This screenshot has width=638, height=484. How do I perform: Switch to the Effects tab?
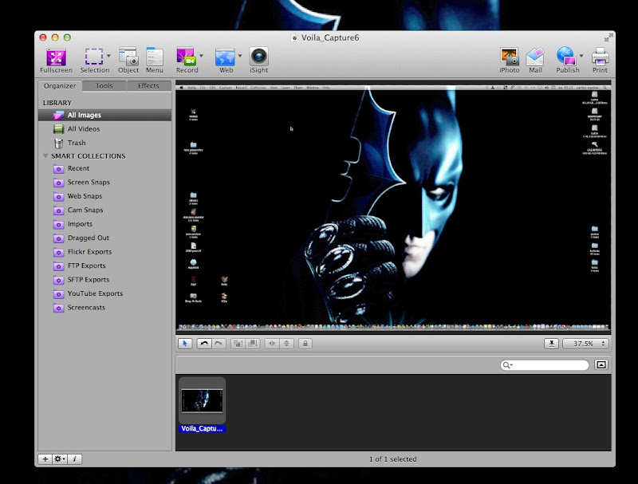coord(148,85)
